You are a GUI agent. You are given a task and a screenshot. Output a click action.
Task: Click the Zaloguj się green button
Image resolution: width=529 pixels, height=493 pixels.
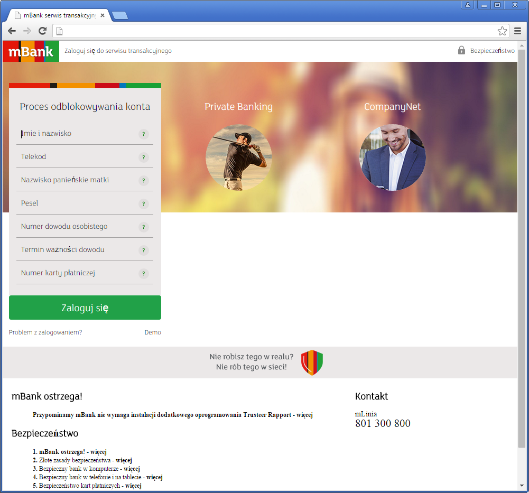click(85, 308)
